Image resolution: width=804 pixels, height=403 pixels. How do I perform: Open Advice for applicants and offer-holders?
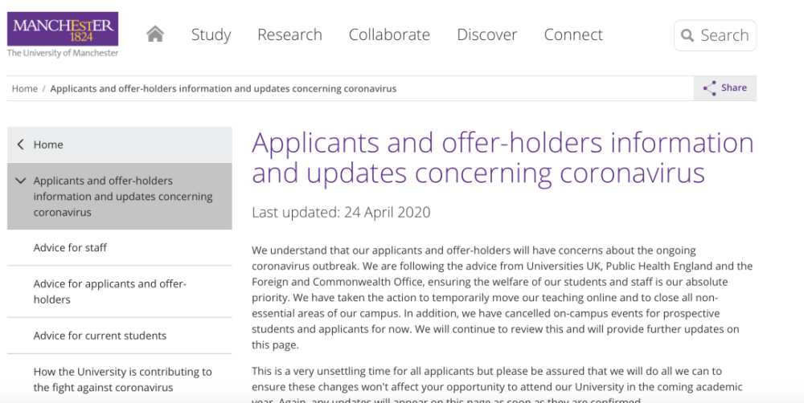coord(109,291)
